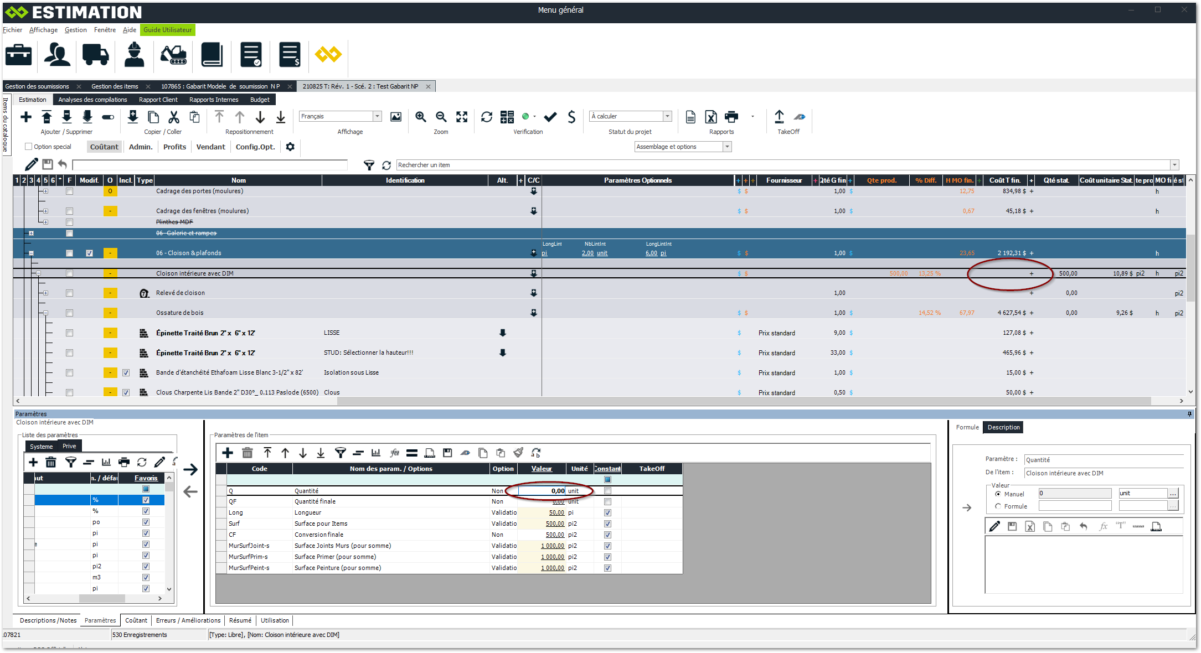
Task: Open the Assemblage et options dropdown
Action: pos(727,147)
